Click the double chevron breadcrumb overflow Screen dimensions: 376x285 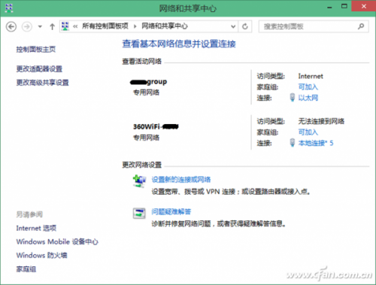pyautogui.click(x=75, y=26)
